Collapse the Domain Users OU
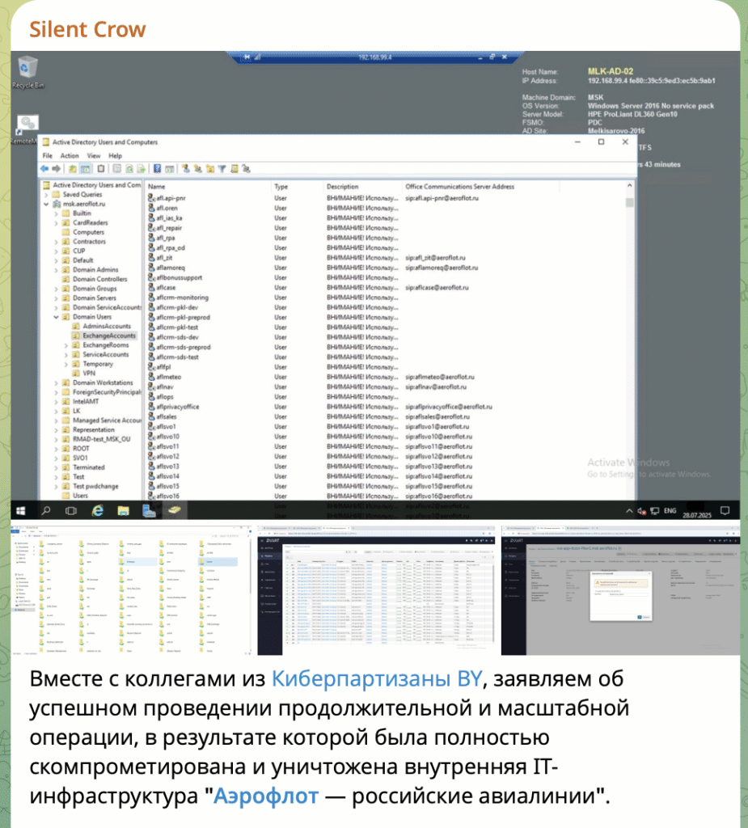 (57, 317)
